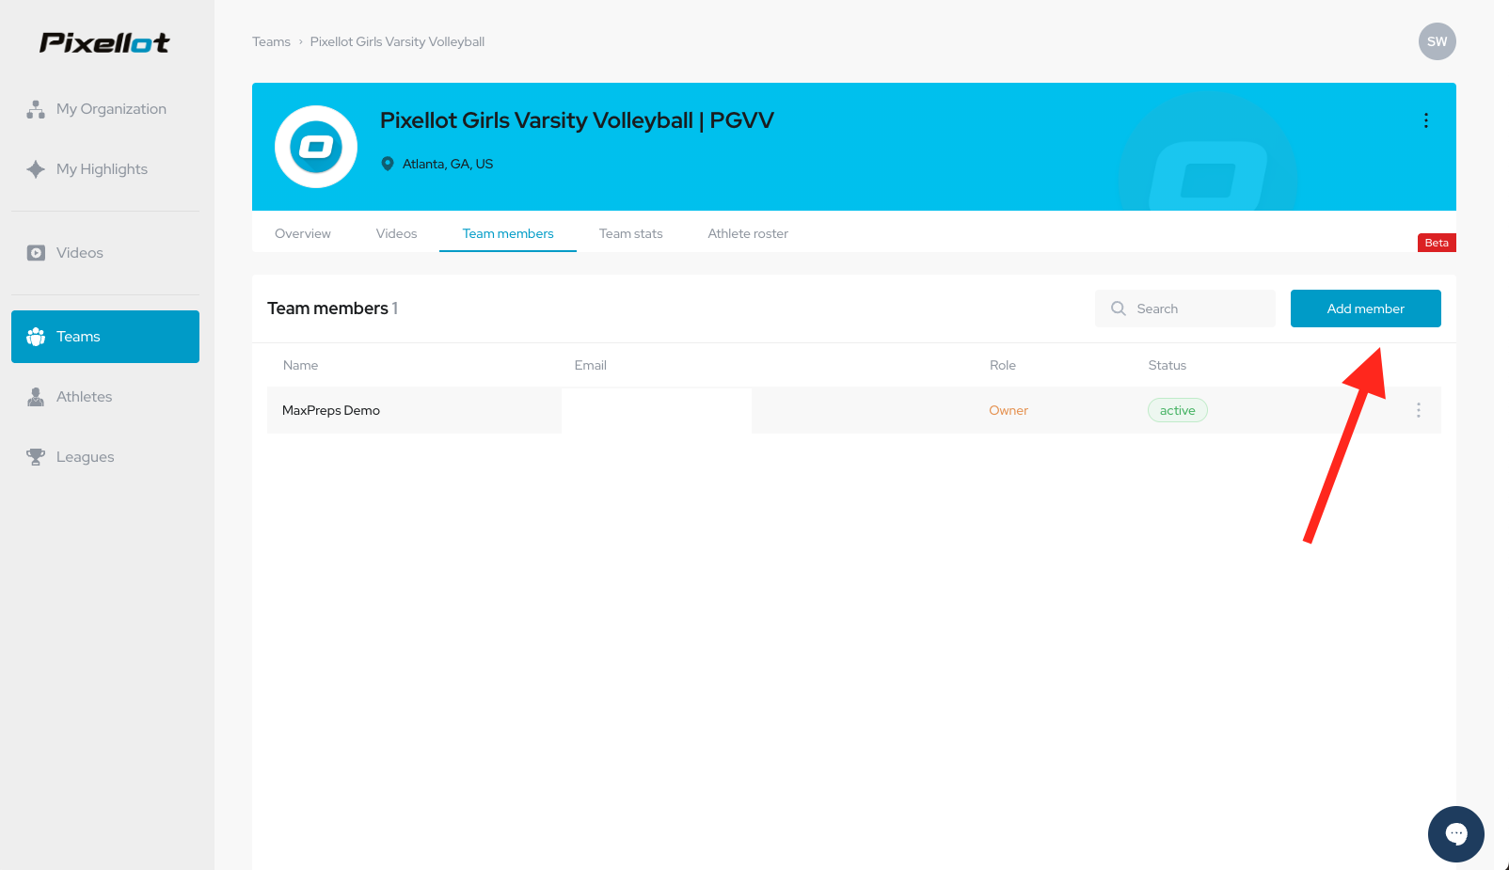Open the Athletes sidebar section

pyautogui.click(x=84, y=397)
